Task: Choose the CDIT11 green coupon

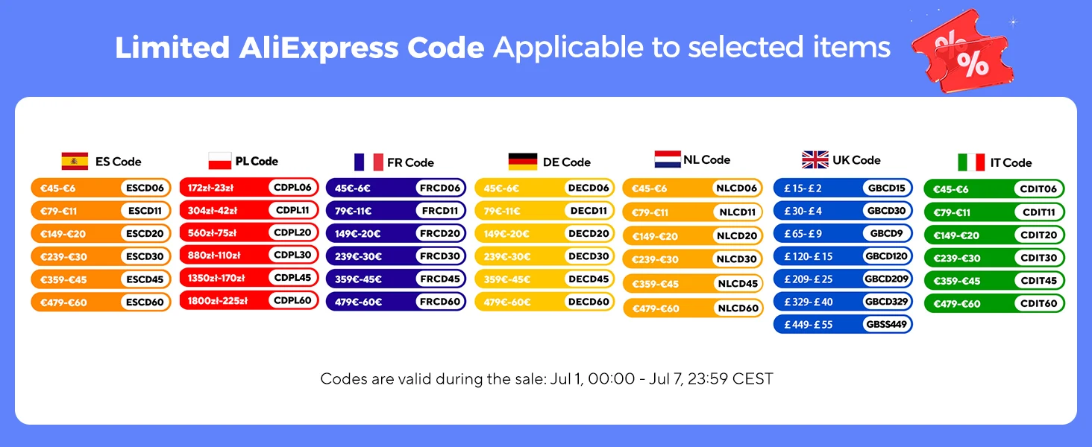Action: point(994,212)
